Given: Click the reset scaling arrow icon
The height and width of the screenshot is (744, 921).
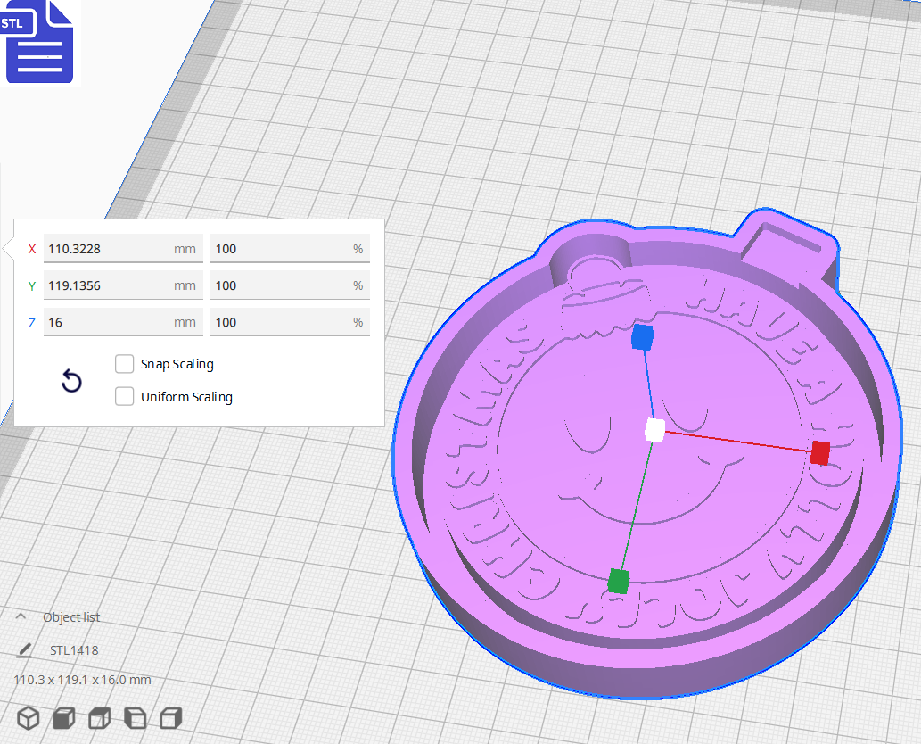Looking at the screenshot, I should pos(71,380).
